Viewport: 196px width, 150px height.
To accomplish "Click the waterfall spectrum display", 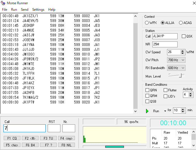I will (x=115, y=135).
